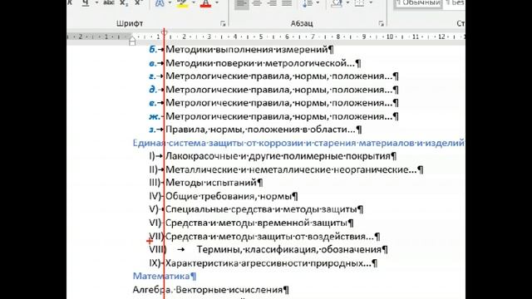Click list row labeled "ж."

coord(273,116)
